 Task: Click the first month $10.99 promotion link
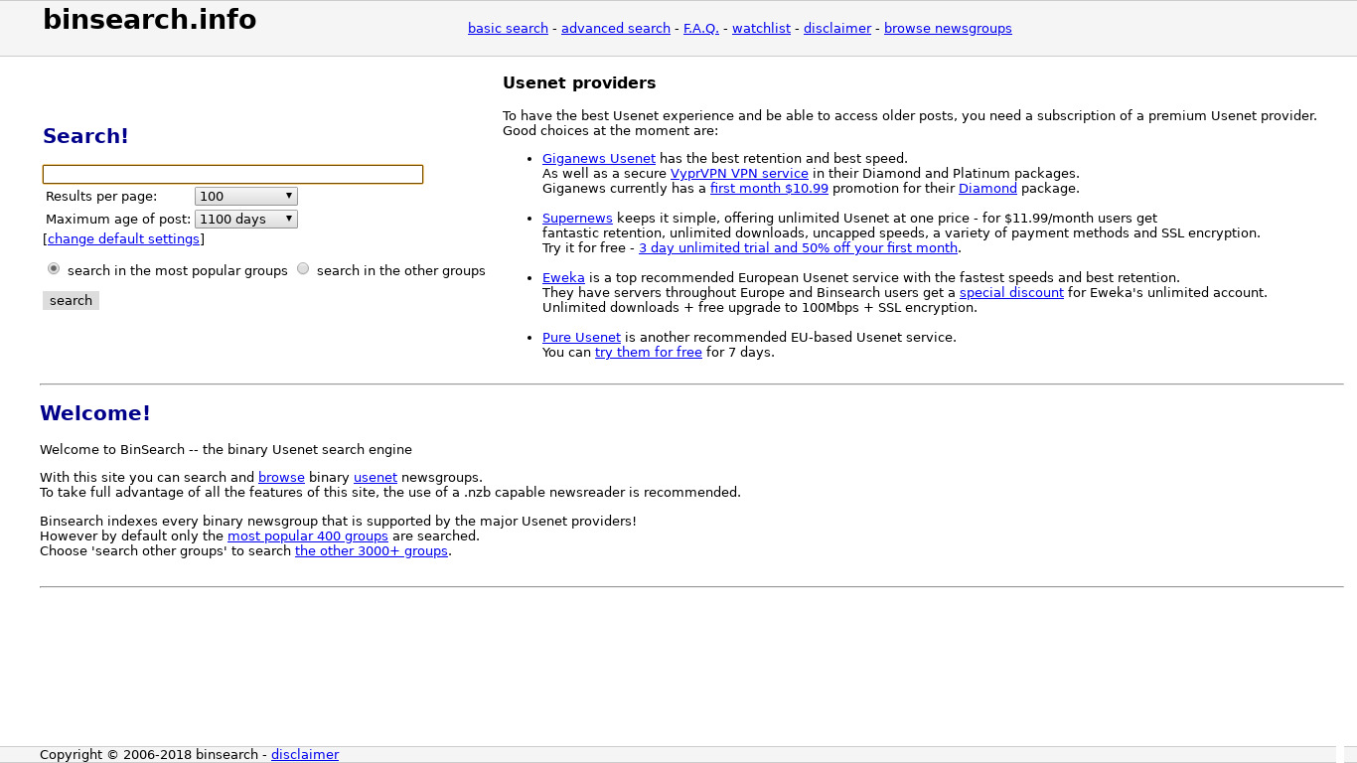click(x=769, y=189)
